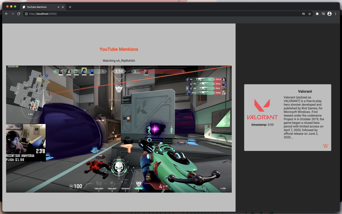Click the crossed-eye tracking protection icon
The width and height of the screenshot is (342, 214).
click(x=303, y=14)
